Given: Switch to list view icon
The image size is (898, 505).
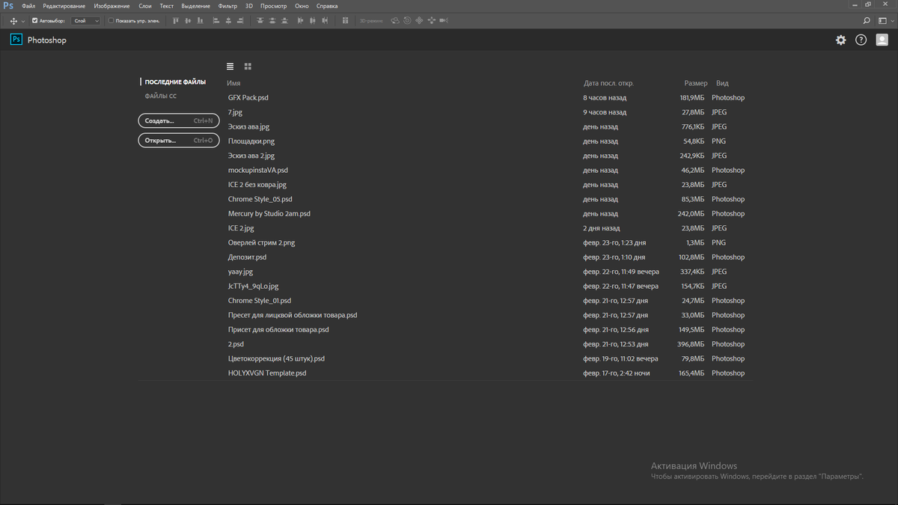Looking at the screenshot, I should [x=230, y=67].
